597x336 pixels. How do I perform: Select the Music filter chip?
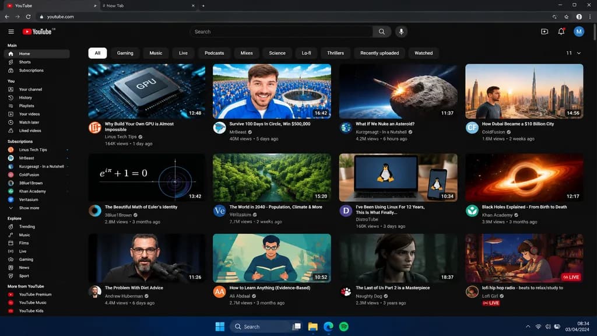pos(156,53)
